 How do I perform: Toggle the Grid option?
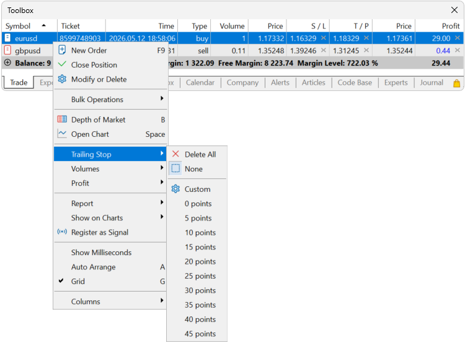tap(110, 281)
